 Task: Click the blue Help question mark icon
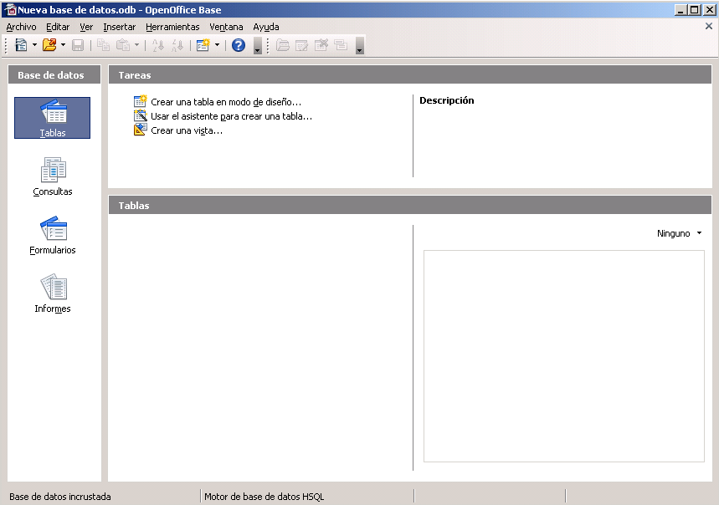[239, 45]
